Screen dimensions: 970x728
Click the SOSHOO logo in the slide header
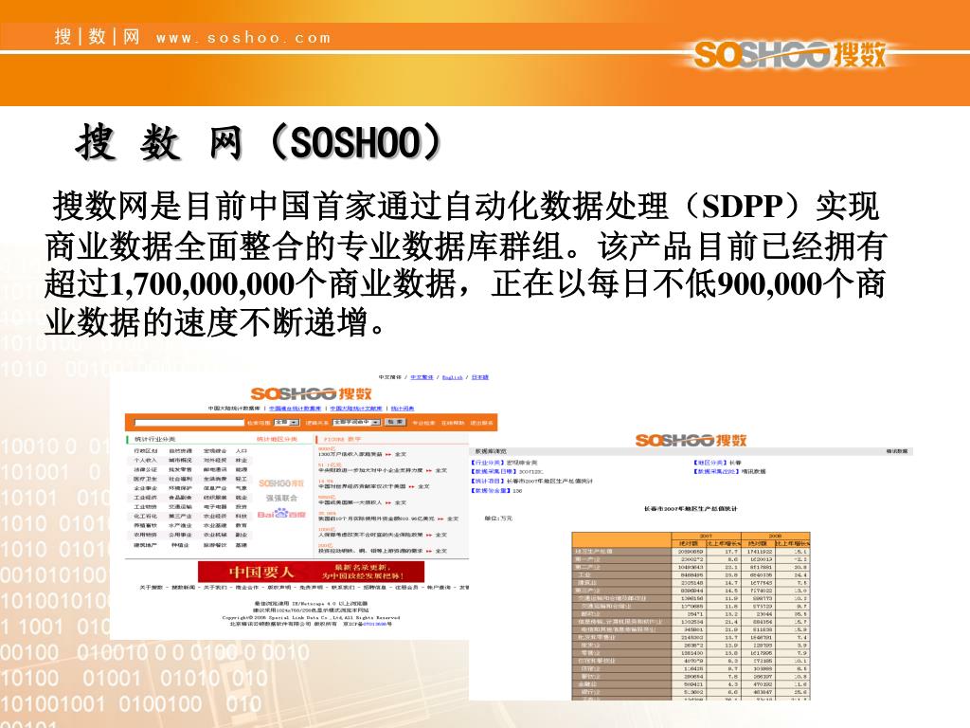point(790,54)
